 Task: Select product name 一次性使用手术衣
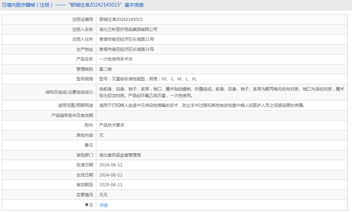[x=116, y=59]
